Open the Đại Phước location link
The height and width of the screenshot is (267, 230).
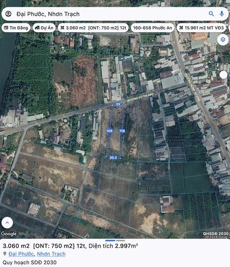pos(21,254)
